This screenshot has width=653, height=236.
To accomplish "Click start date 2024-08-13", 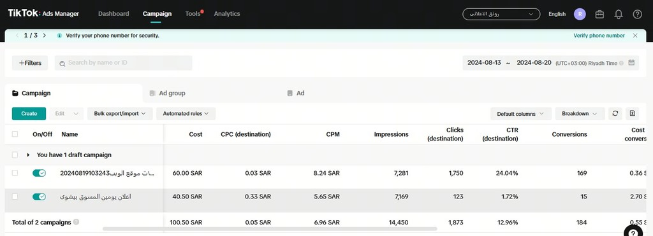I will [484, 63].
